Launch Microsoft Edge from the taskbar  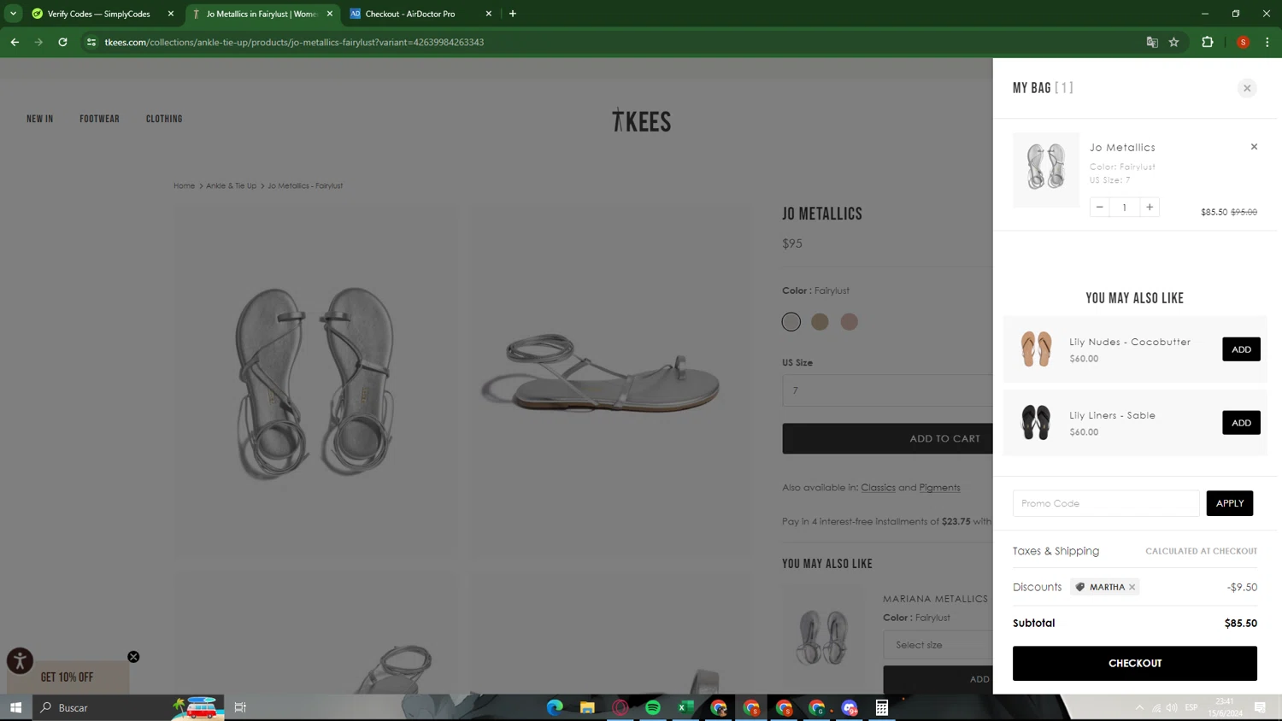click(x=555, y=707)
